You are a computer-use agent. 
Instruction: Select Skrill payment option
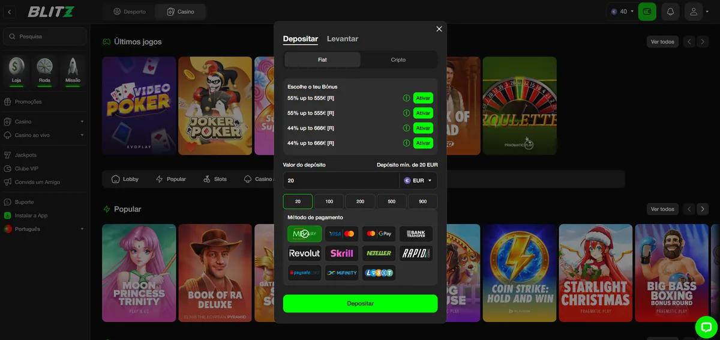342,253
